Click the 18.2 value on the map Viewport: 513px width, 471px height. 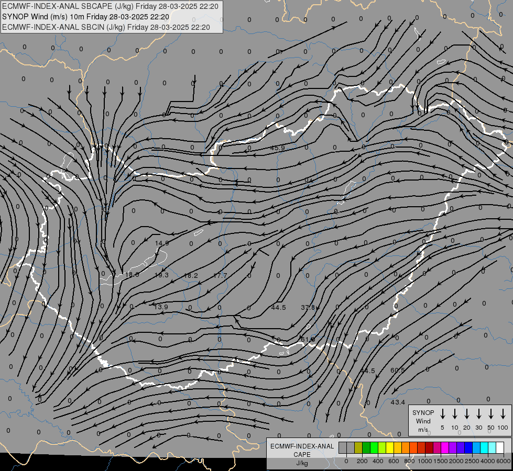point(191,276)
